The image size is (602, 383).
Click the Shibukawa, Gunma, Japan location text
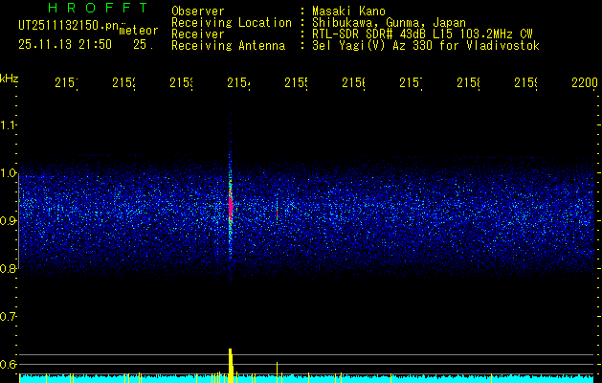tap(389, 23)
